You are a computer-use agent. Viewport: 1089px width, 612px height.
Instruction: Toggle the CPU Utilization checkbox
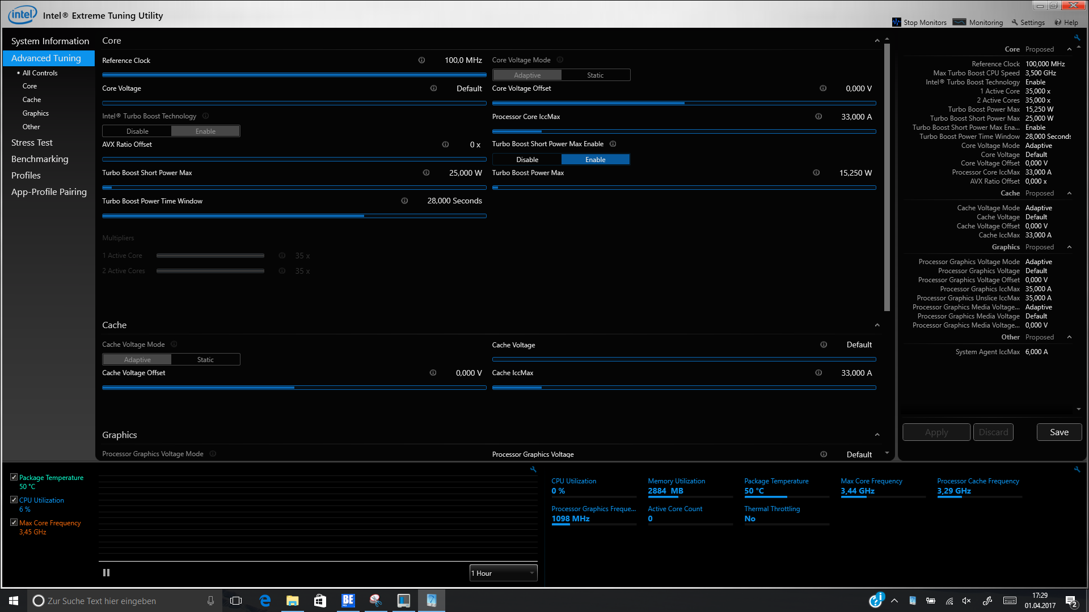coord(14,500)
